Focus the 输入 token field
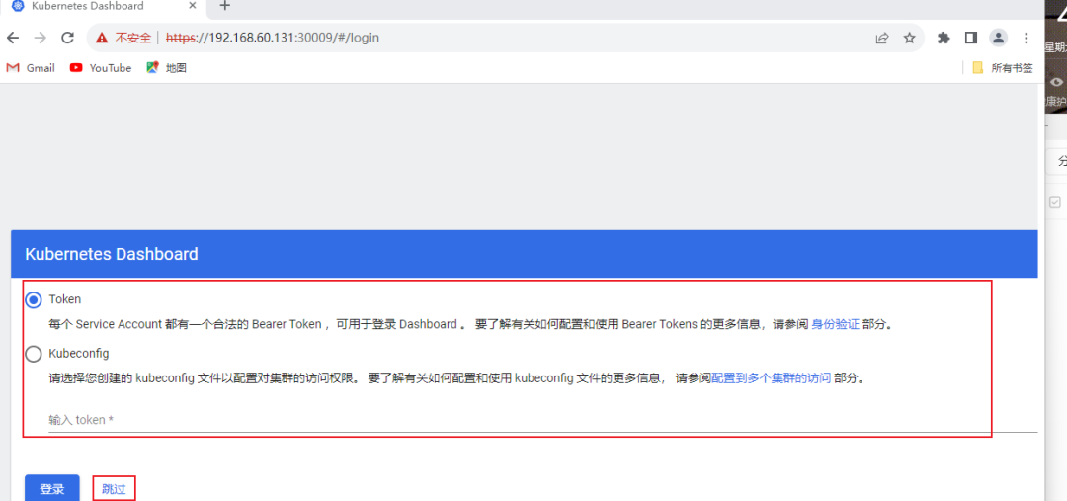Viewport: 1067px width, 501px height. pyautogui.click(x=543, y=420)
